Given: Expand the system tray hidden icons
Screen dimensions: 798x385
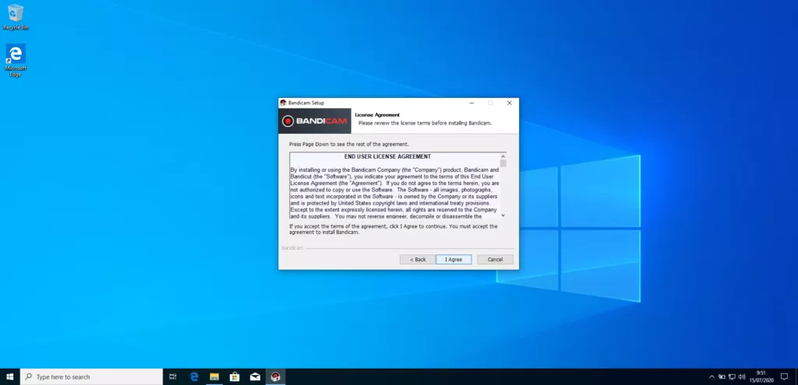Looking at the screenshot, I should (x=711, y=376).
